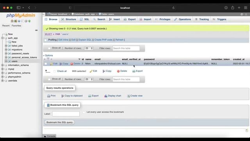Image resolution: width=250 pixels, height=141 pixels.
Task: Tick the lower Show all checkbox
Action: (49, 79)
